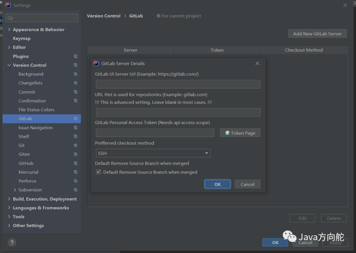Click project-level icon beside GitLab row
356x253 pixels.
[x=75, y=118]
